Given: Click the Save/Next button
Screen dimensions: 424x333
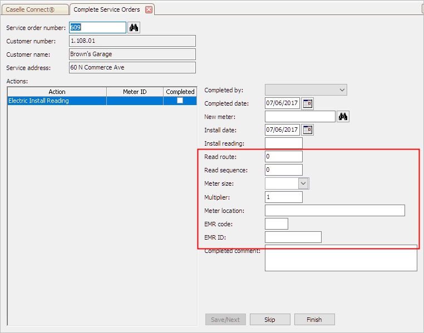Looking at the screenshot, I should tap(225, 320).
